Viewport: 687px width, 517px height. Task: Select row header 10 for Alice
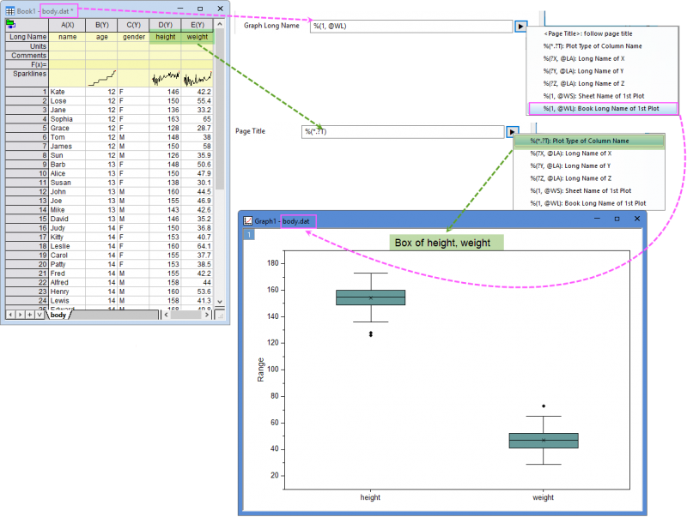[x=27, y=173]
